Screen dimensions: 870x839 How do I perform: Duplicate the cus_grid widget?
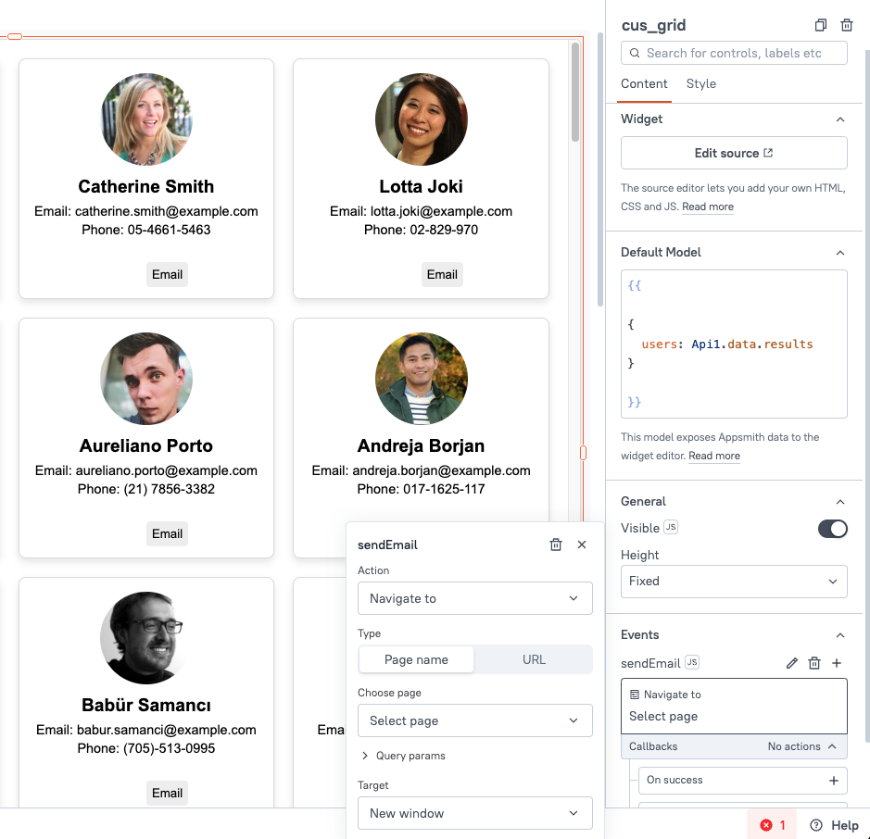click(x=820, y=25)
